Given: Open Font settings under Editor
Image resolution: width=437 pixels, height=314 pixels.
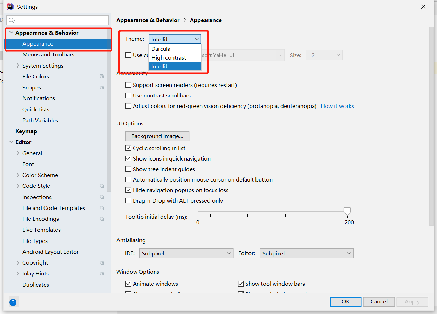Looking at the screenshot, I should click(28, 164).
